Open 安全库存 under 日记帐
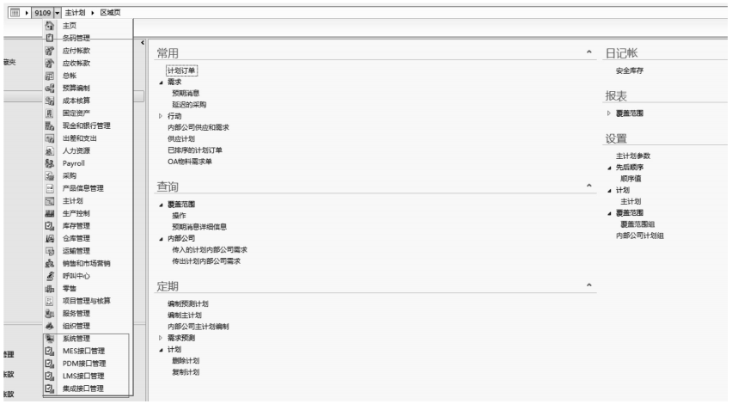The height and width of the screenshot is (404, 732). point(629,70)
